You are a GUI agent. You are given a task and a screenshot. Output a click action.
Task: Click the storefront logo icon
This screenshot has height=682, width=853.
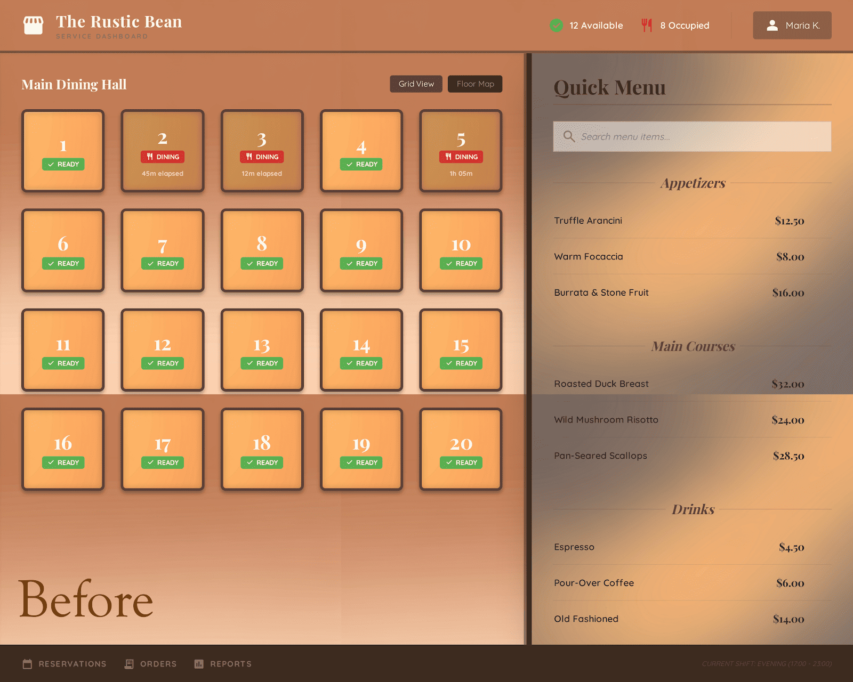[x=33, y=25]
